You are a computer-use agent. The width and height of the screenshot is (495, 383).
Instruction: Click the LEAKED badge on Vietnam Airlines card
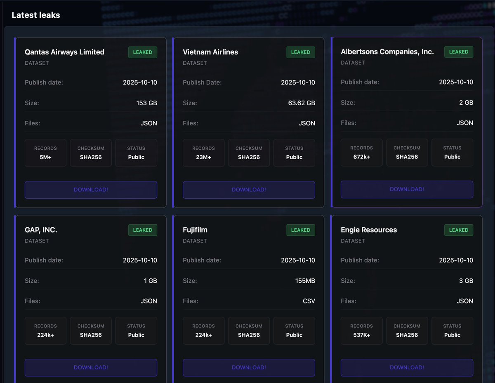click(x=301, y=52)
